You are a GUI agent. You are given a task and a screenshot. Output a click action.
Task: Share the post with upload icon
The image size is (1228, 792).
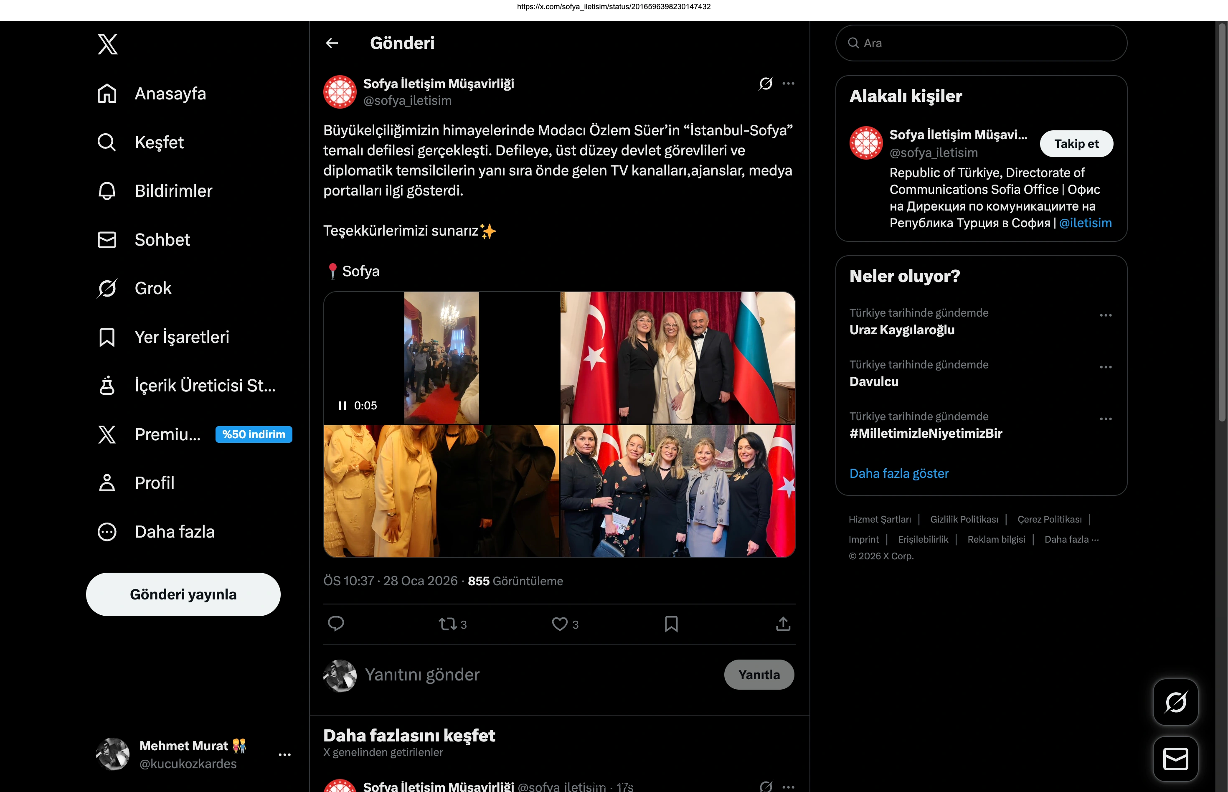(783, 624)
